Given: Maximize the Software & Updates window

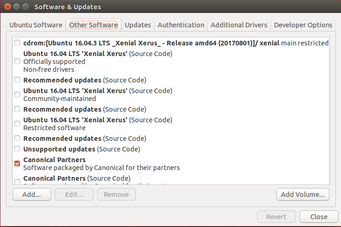Looking at the screenshot, I should point(26,6).
